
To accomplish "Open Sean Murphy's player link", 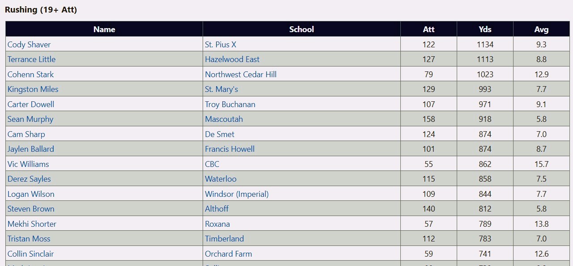I will (30, 119).
